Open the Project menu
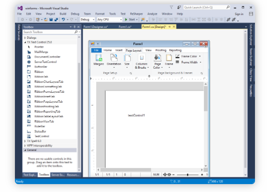This screenshot has height=192, width=267. click(x=51, y=14)
